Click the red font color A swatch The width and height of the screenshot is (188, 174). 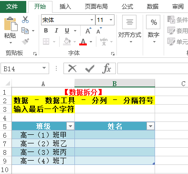click(x=83, y=42)
